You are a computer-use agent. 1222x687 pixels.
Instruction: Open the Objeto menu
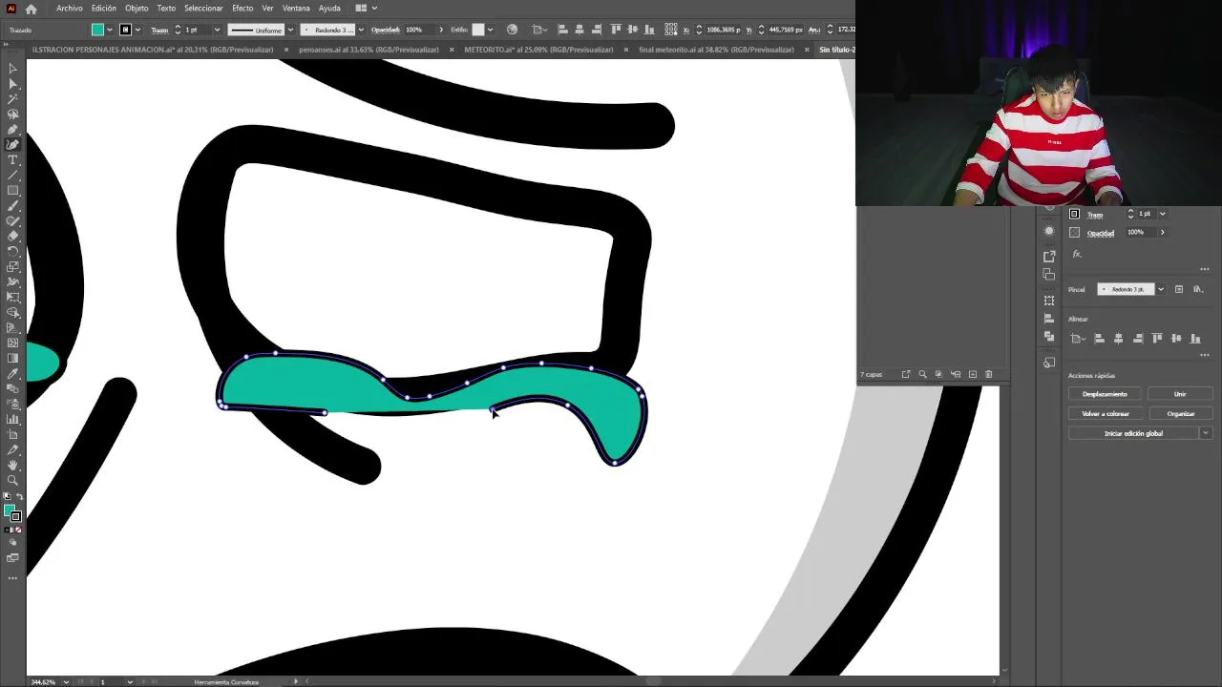[137, 8]
